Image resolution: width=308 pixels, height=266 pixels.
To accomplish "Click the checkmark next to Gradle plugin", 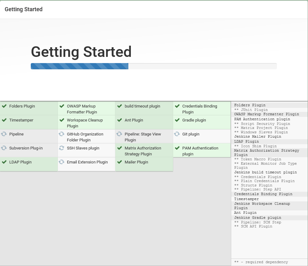I will [x=177, y=120].
